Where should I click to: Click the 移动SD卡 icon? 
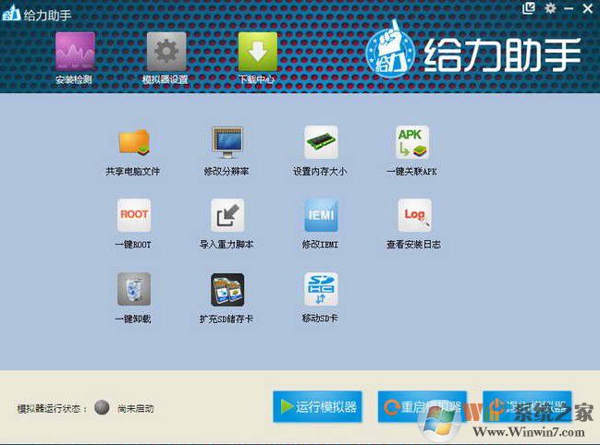tap(321, 289)
